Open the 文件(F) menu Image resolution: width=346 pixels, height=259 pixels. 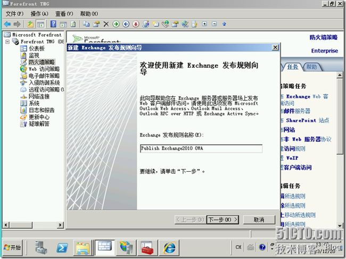(x=14, y=14)
